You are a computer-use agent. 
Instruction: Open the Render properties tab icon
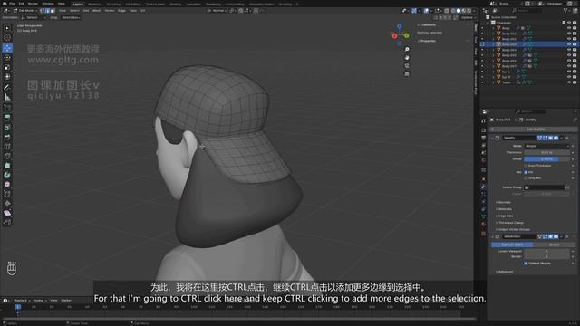coord(483,130)
